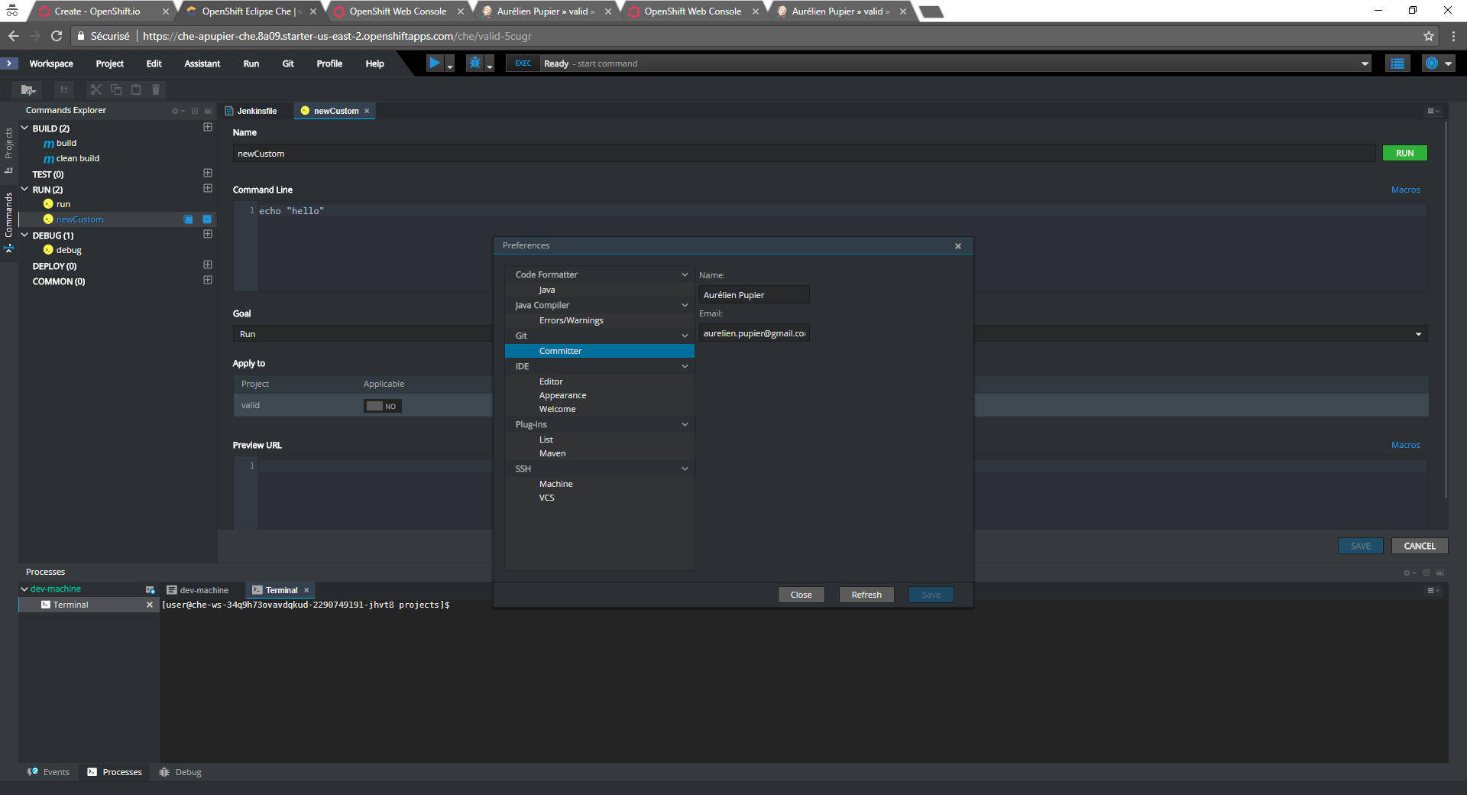Open the Git menu
This screenshot has height=795, width=1467.
pos(288,63)
